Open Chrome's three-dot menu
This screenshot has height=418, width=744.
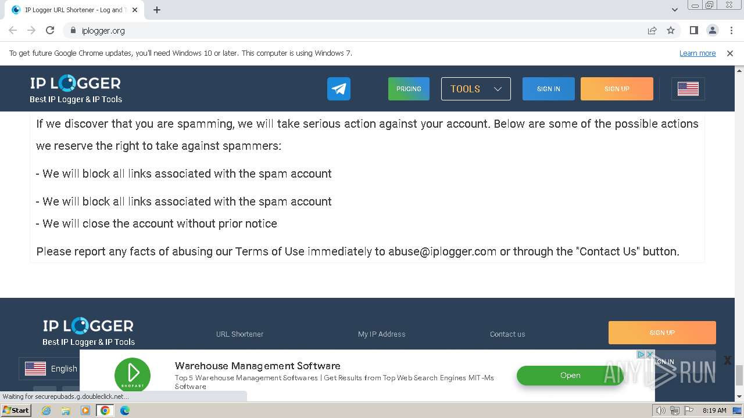pyautogui.click(x=731, y=30)
